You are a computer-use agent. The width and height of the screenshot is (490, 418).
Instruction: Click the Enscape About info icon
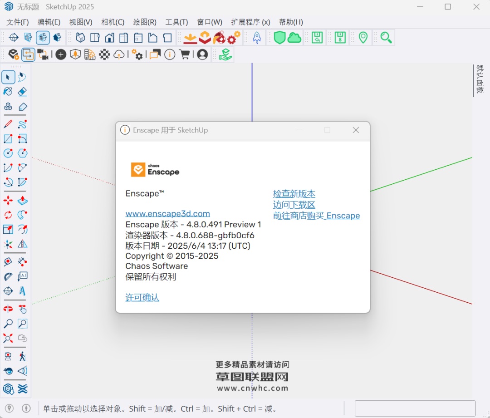click(x=170, y=55)
